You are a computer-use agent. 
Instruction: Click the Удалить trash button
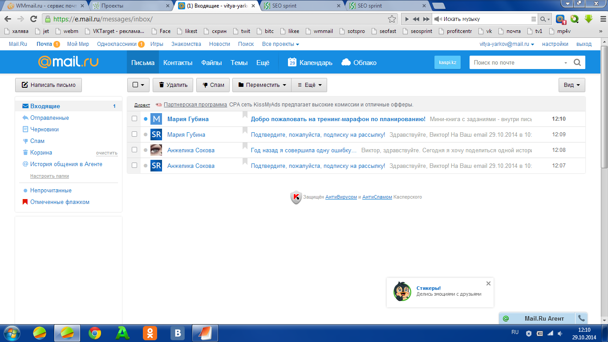click(173, 85)
